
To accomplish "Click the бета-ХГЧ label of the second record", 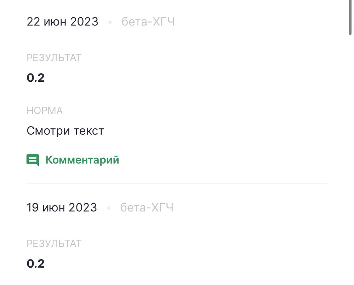I will point(146,208).
